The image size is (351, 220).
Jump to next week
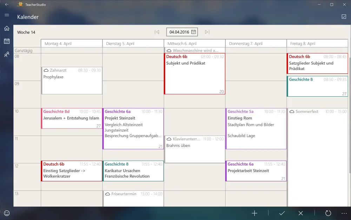207,32
